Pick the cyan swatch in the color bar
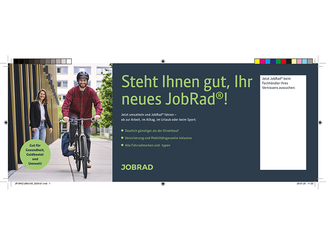 pyautogui.click(x=268, y=61)
